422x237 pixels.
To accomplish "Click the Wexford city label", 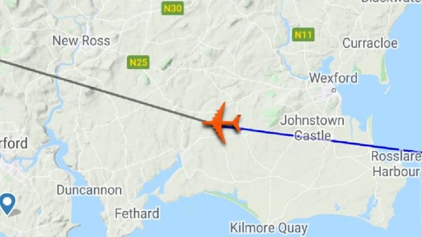I will pos(333,78).
